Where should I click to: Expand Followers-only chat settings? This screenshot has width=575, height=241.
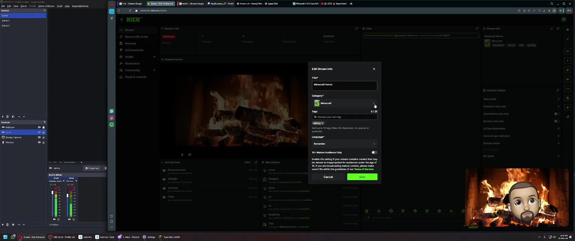[x=558, y=106]
